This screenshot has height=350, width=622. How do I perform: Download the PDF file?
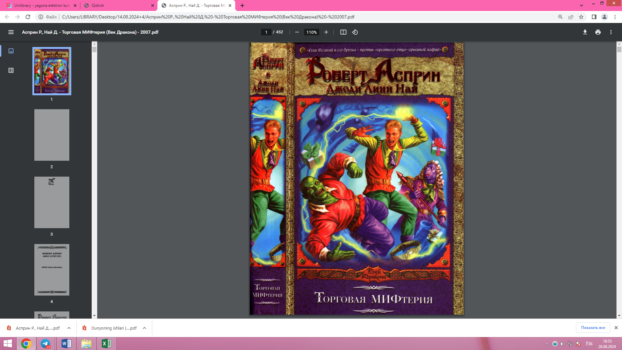(585, 32)
